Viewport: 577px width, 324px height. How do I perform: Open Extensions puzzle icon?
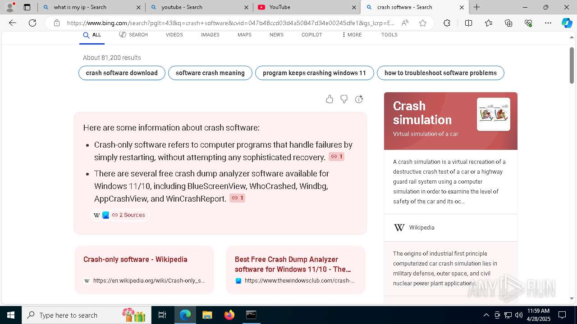pyautogui.click(x=447, y=23)
